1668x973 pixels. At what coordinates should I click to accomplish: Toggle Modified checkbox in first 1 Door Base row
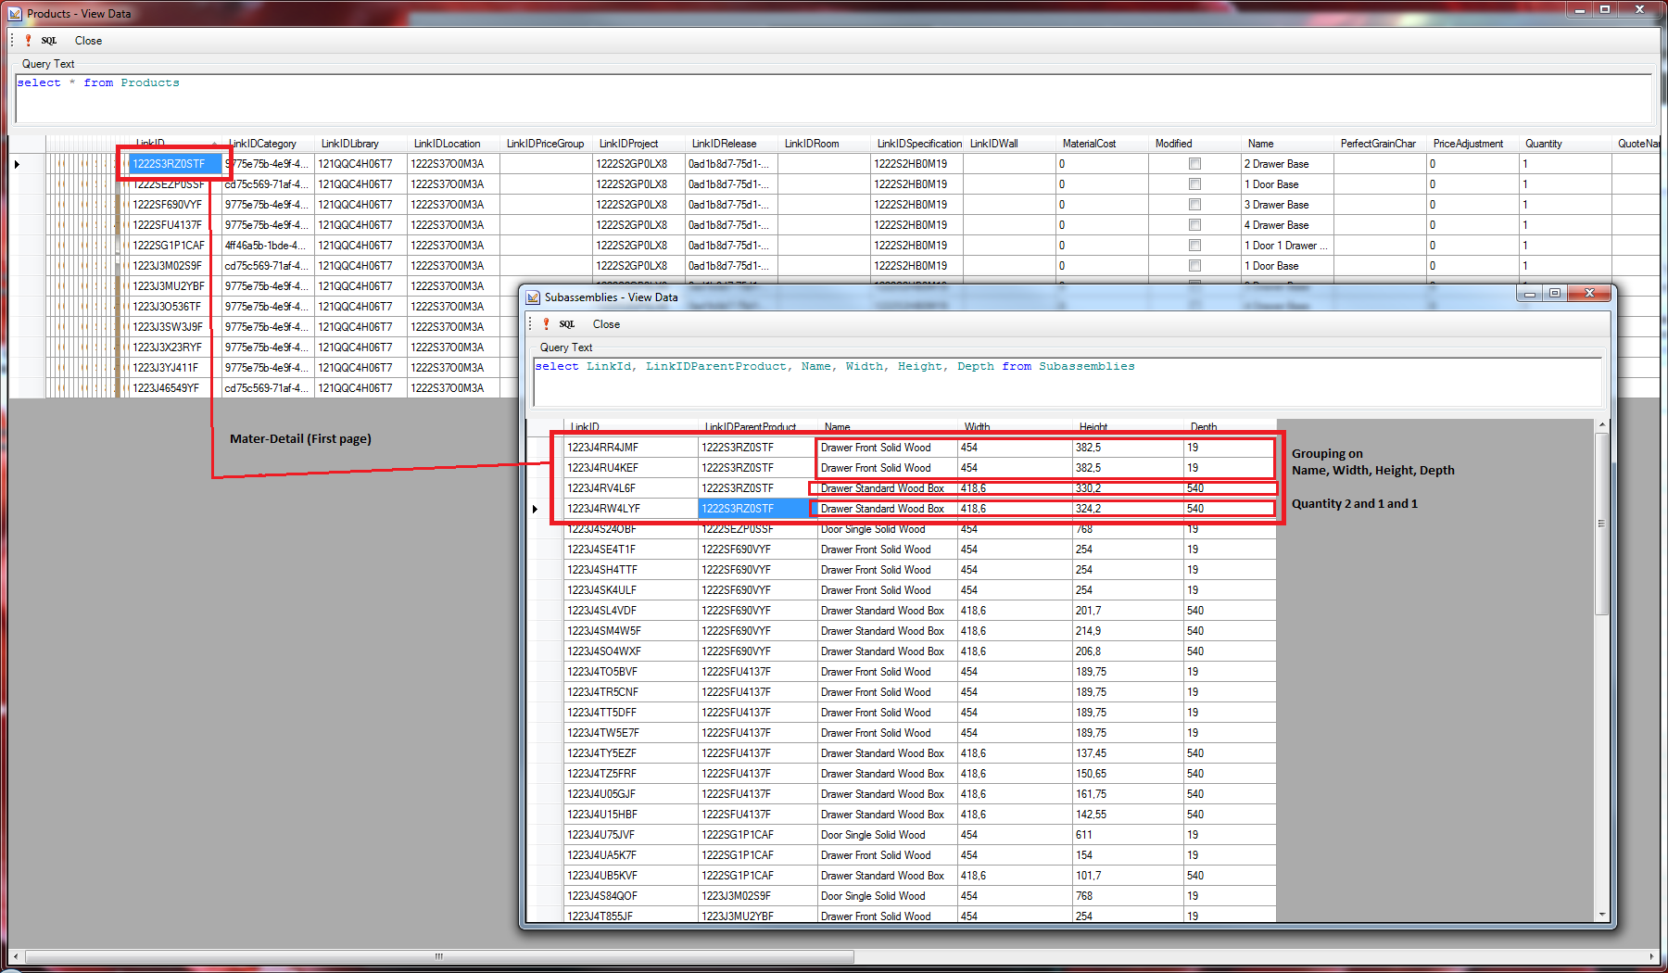(x=1194, y=184)
